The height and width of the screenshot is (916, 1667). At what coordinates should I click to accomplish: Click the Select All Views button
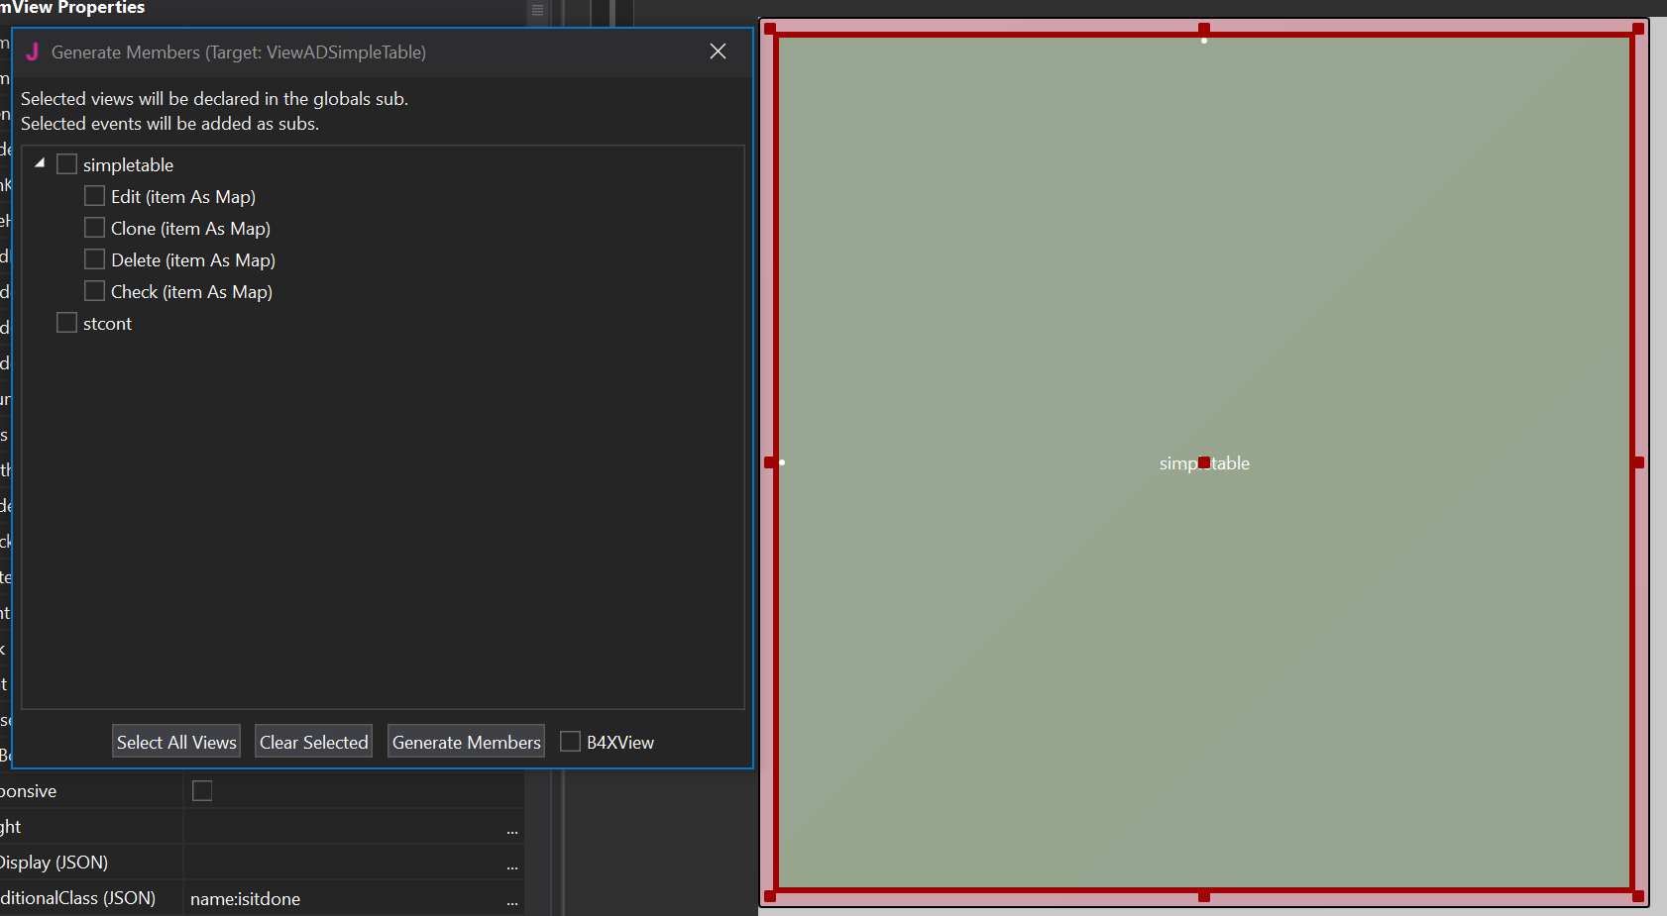[x=176, y=742]
